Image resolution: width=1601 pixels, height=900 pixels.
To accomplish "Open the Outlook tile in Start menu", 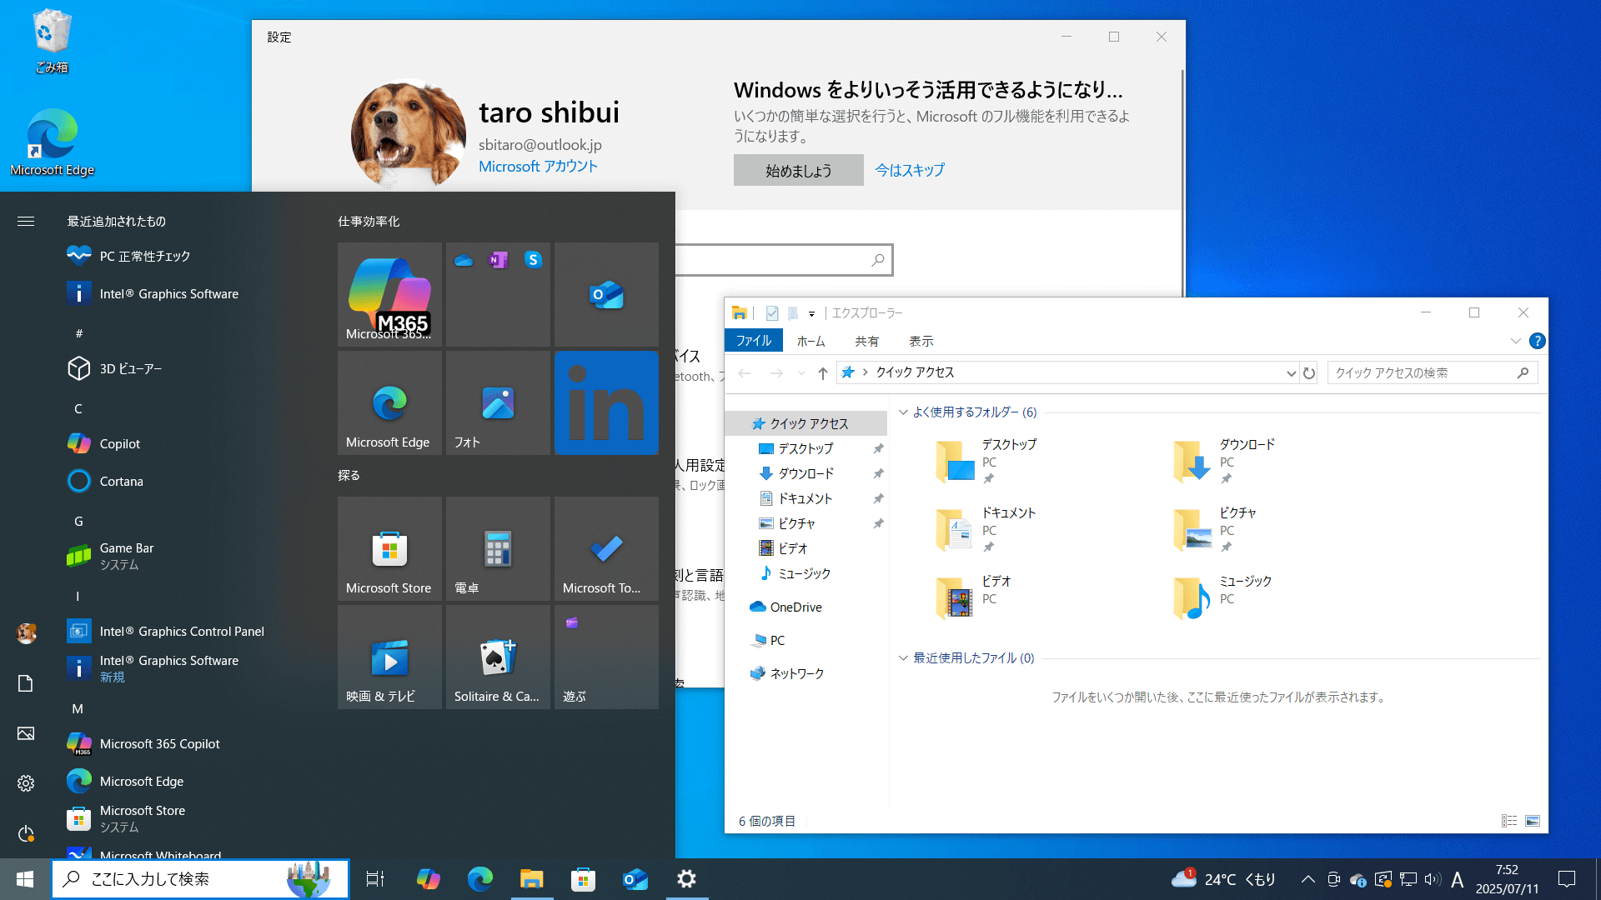I will [x=606, y=294].
